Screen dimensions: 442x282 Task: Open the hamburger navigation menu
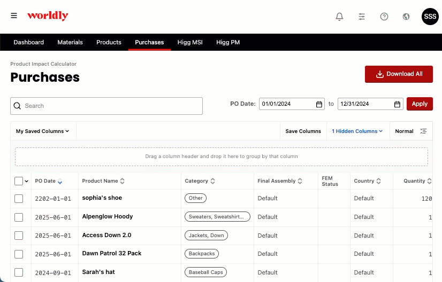(x=14, y=15)
